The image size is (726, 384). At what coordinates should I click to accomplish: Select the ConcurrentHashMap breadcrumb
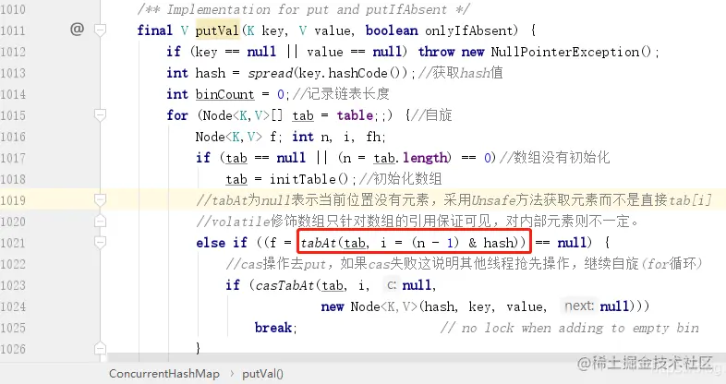164,374
